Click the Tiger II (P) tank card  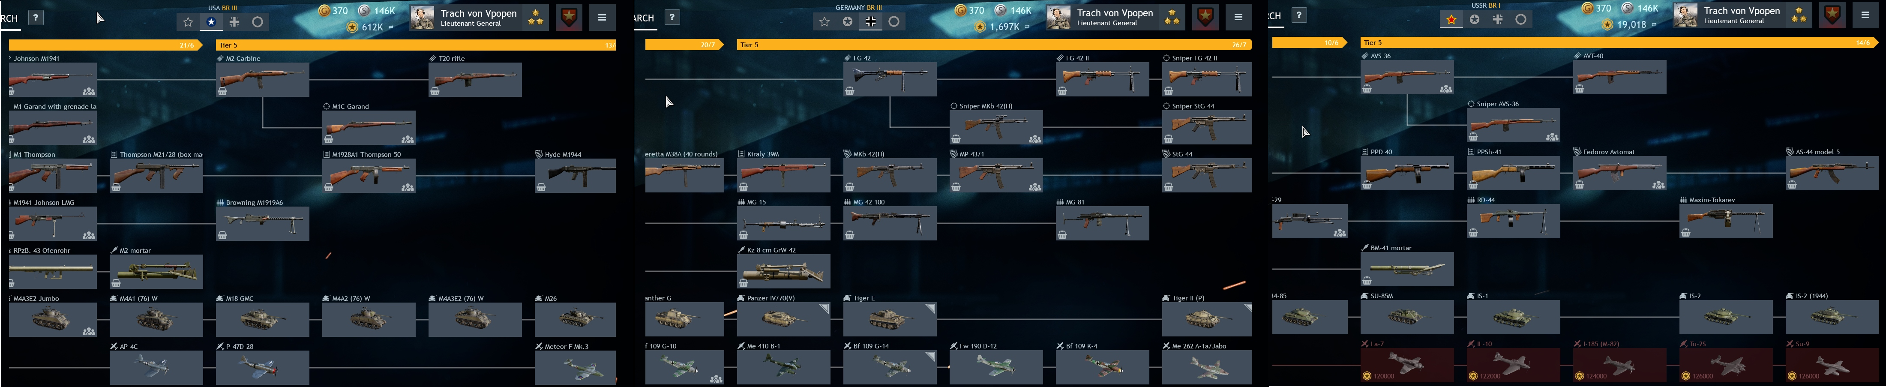pos(1207,319)
